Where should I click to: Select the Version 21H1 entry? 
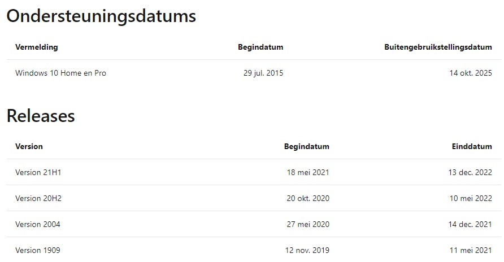click(x=38, y=172)
